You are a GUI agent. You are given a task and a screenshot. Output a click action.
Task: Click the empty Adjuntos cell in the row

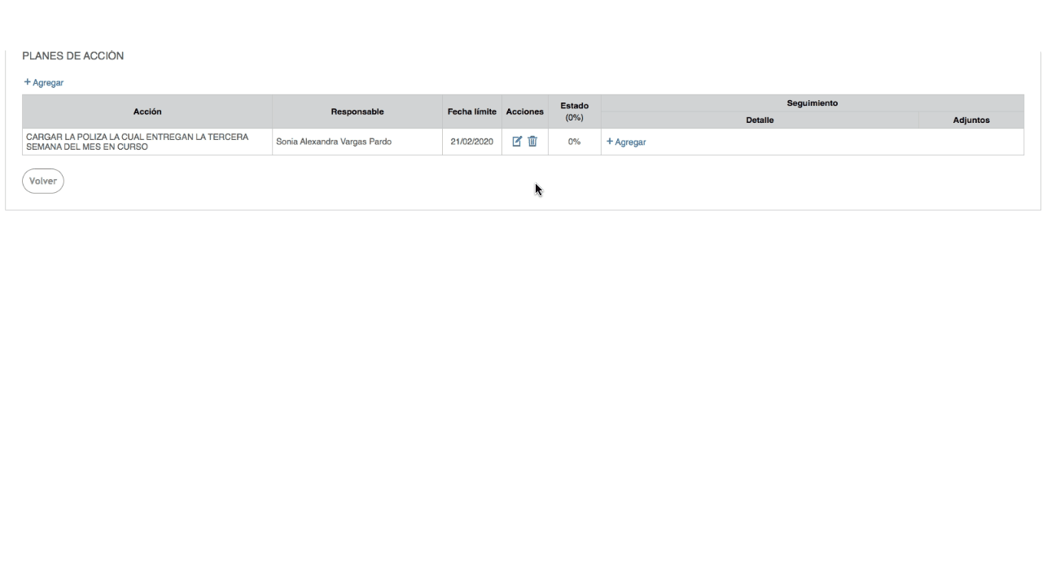coord(971,142)
